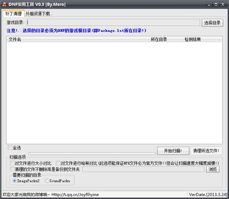
Task: Switch to the 补丁清理 tab
Action: (x=13, y=14)
